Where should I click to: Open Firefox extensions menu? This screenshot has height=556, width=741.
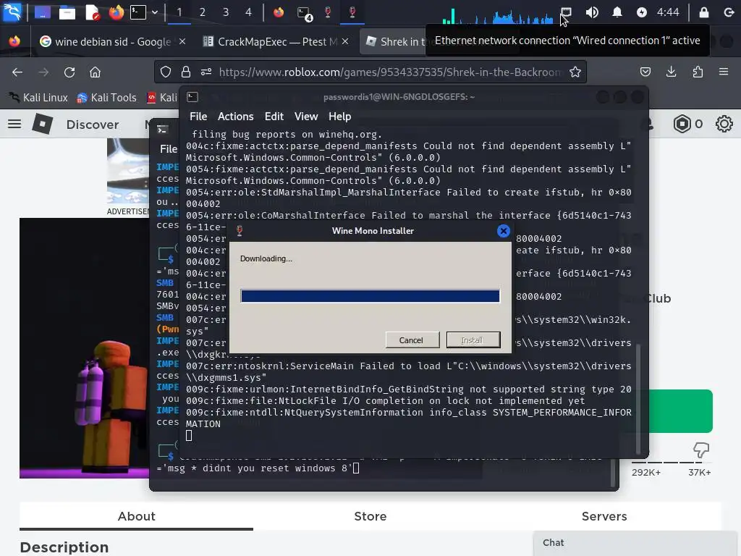click(x=698, y=72)
